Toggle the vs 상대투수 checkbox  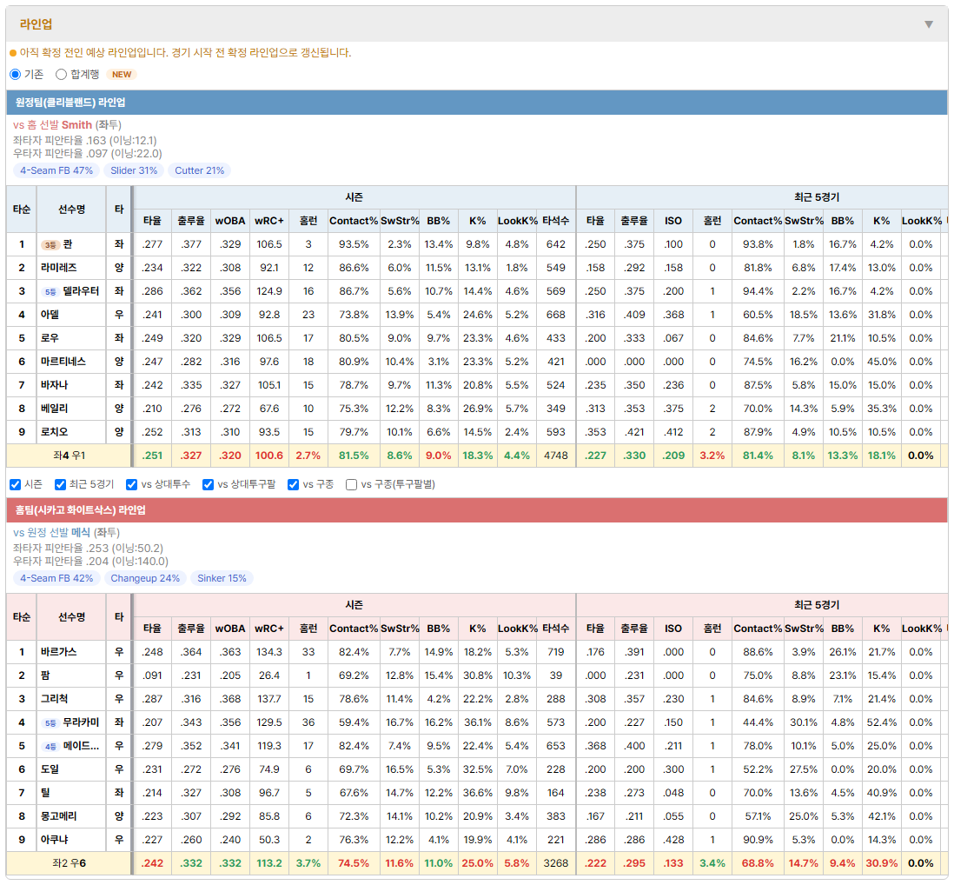[131, 484]
